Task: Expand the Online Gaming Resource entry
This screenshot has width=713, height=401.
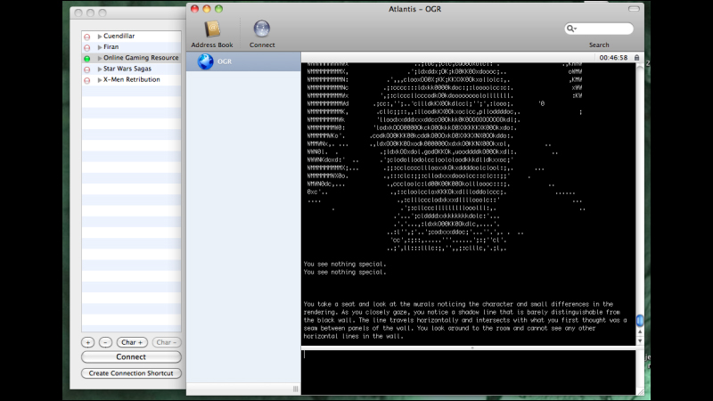Action: click(100, 58)
